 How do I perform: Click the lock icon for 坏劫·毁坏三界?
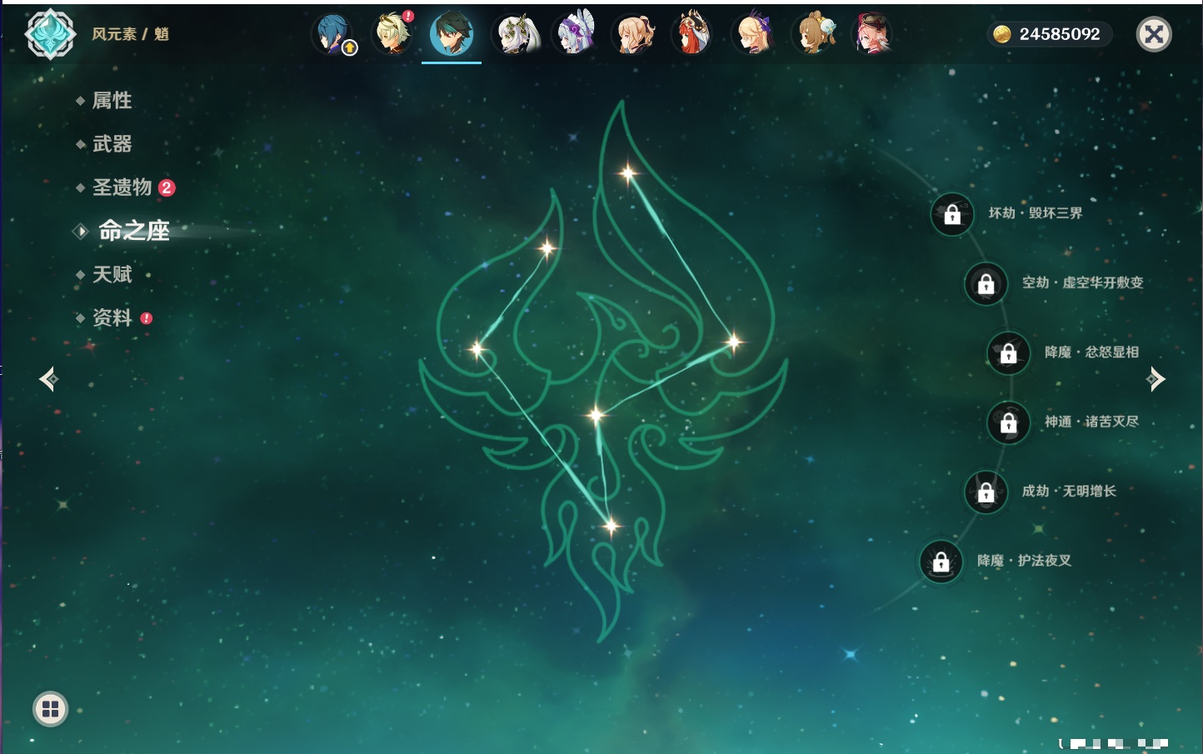point(952,214)
